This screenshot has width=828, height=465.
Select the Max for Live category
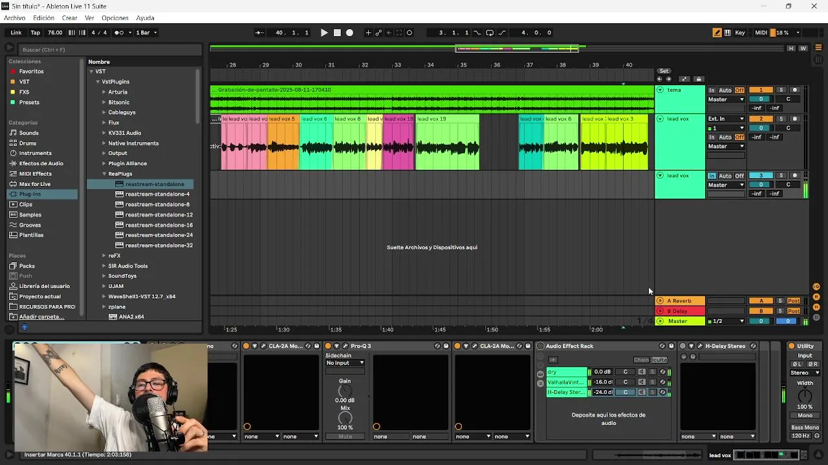click(x=34, y=184)
